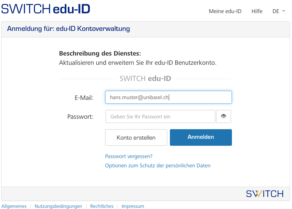Open the DE language dropdown
292x209 pixels.
[279, 11]
